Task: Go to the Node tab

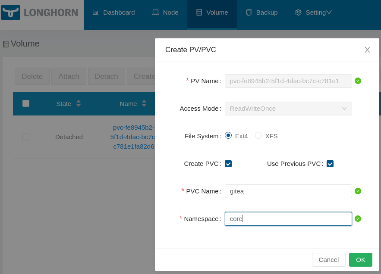Action: (x=165, y=12)
